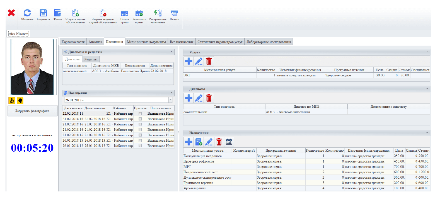Click Источник финансирования header in Услуги table
Screen dimensions: 435x197
(x=300, y=70)
